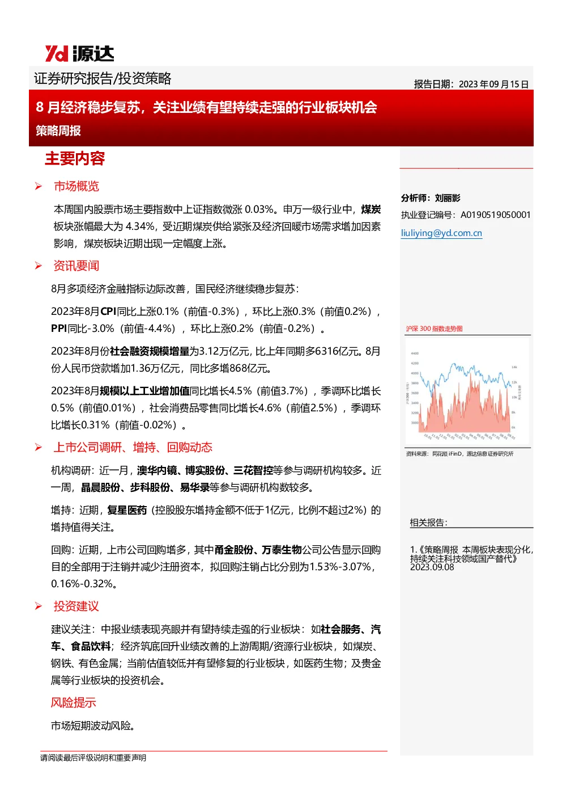The width and height of the screenshot is (562, 796).
Task: Click the chart source line 资料来源：同花顺iFinD
Action: click(x=459, y=454)
